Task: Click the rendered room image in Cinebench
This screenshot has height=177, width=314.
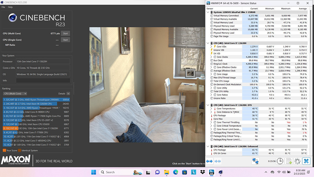Action: pos(147,85)
